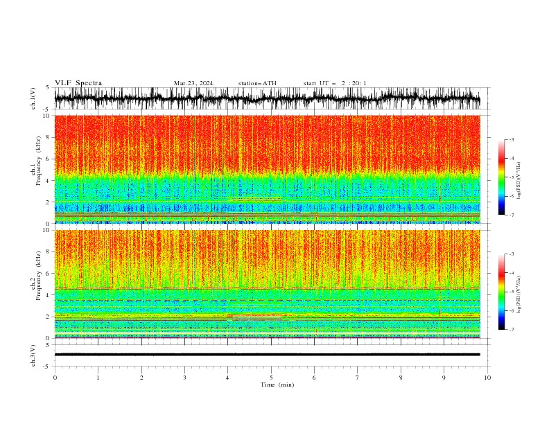Click time axis tick label "10"
549x424 pixels.
(487, 378)
